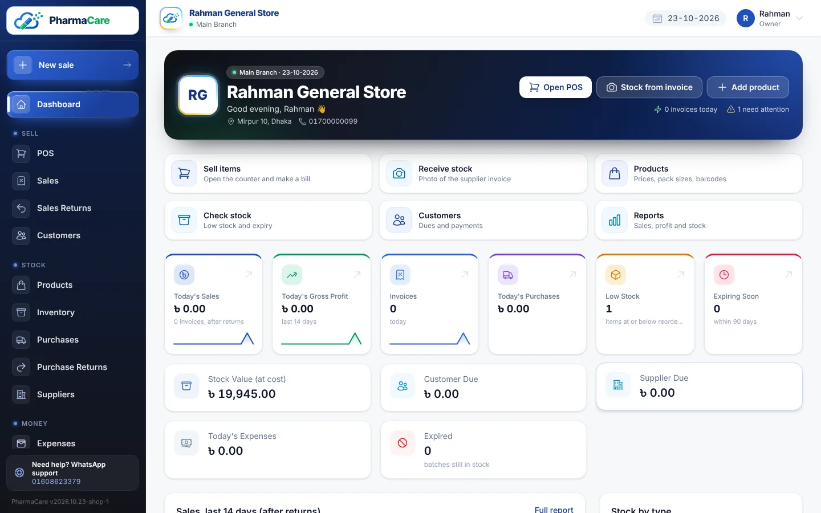Open Dashboard from the sidebar
This screenshot has height=513, width=821.
click(72, 104)
